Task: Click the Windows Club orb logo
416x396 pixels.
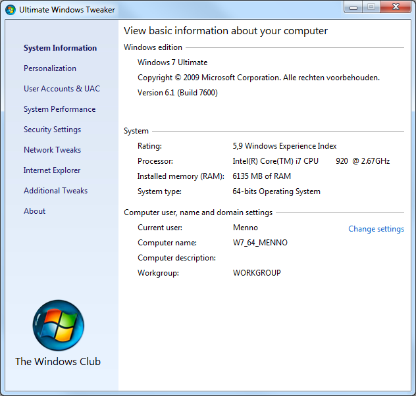Action: pyautogui.click(x=59, y=325)
